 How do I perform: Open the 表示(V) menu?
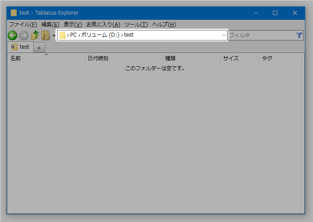pos(73,25)
